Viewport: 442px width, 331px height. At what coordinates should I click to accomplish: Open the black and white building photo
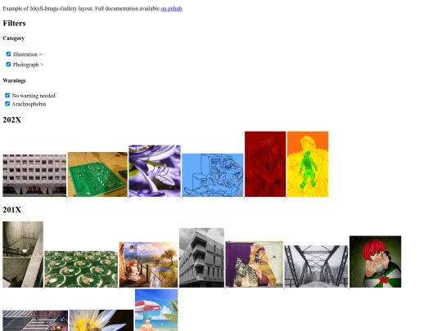[202, 257]
